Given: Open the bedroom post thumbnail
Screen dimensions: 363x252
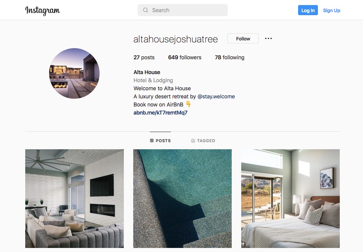Looking at the screenshot, I should coord(291,199).
